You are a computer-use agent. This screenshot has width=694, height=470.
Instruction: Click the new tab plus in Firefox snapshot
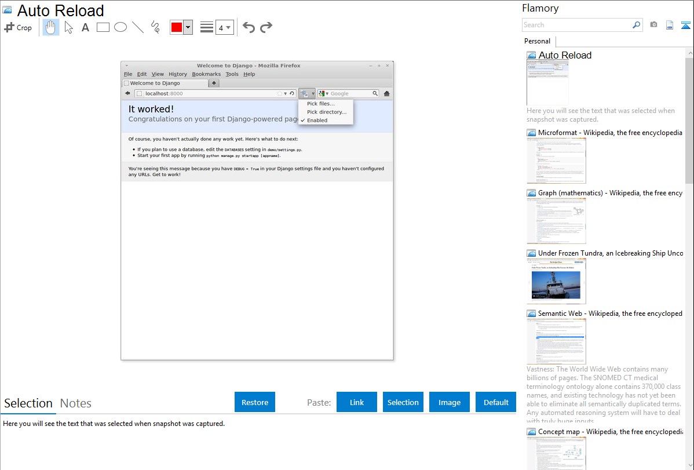click(214, 83)
